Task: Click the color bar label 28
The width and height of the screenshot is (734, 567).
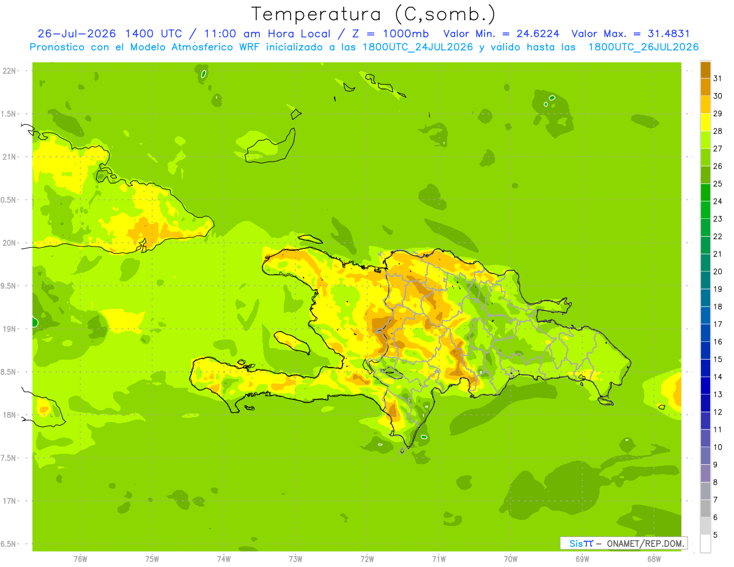Action: pyautogui.click(x=718, y=131)
